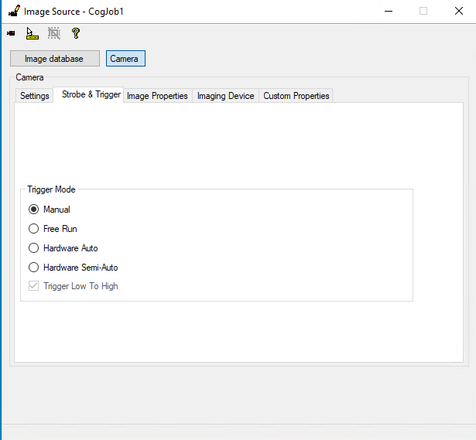The height and width of the screenshot is (440, 476).
Task: Choose the Hardware Auto trigger mode
Action: [x=33, y=248]
